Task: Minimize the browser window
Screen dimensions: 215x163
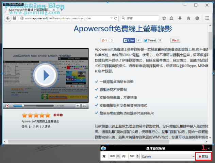Action: point(185,5)
